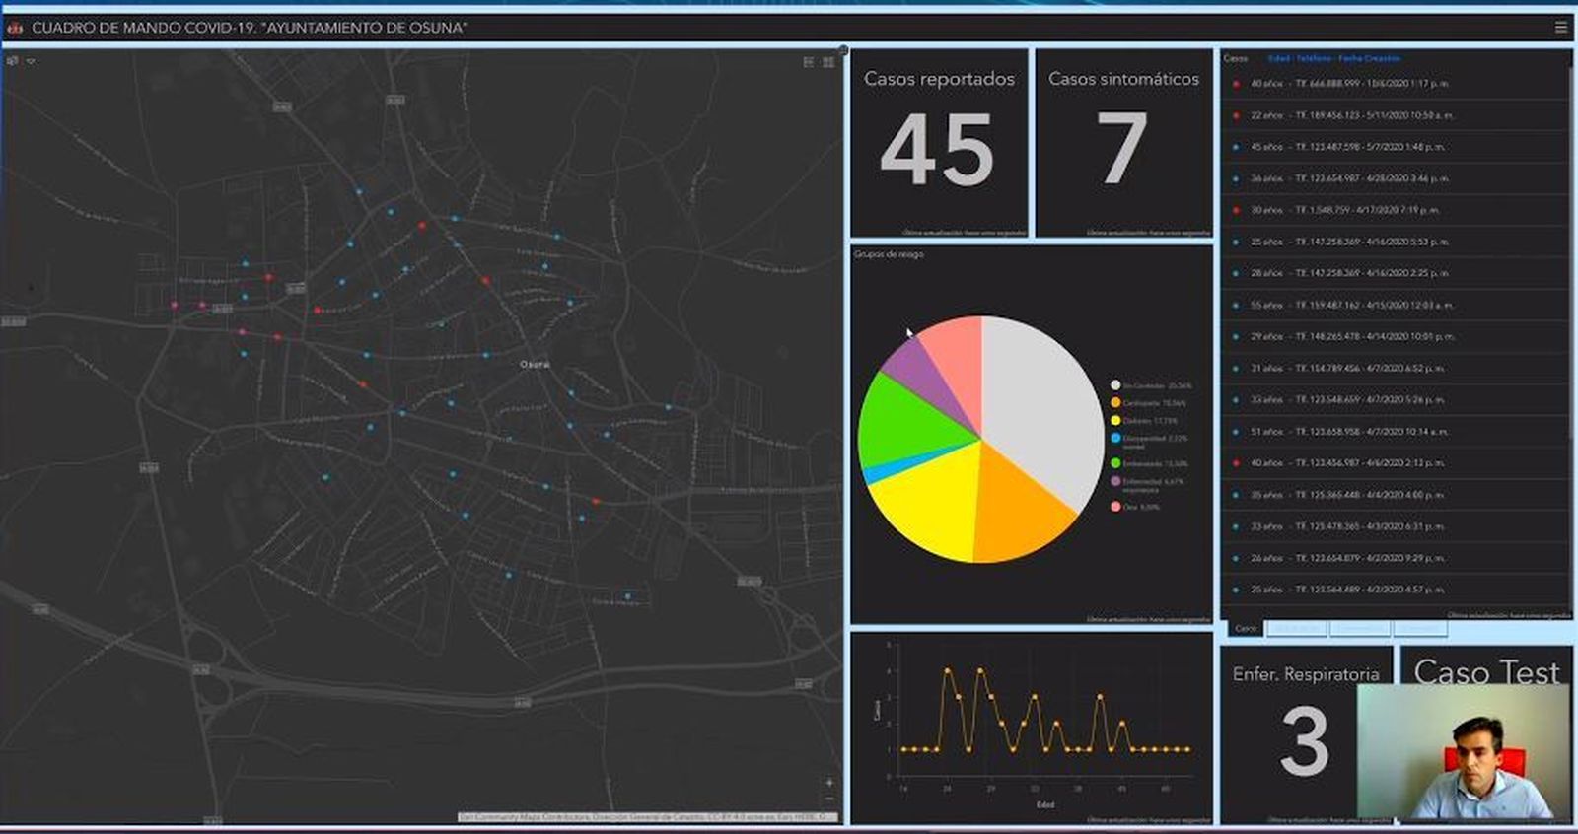Click the resize handle above the map corner

843,49
